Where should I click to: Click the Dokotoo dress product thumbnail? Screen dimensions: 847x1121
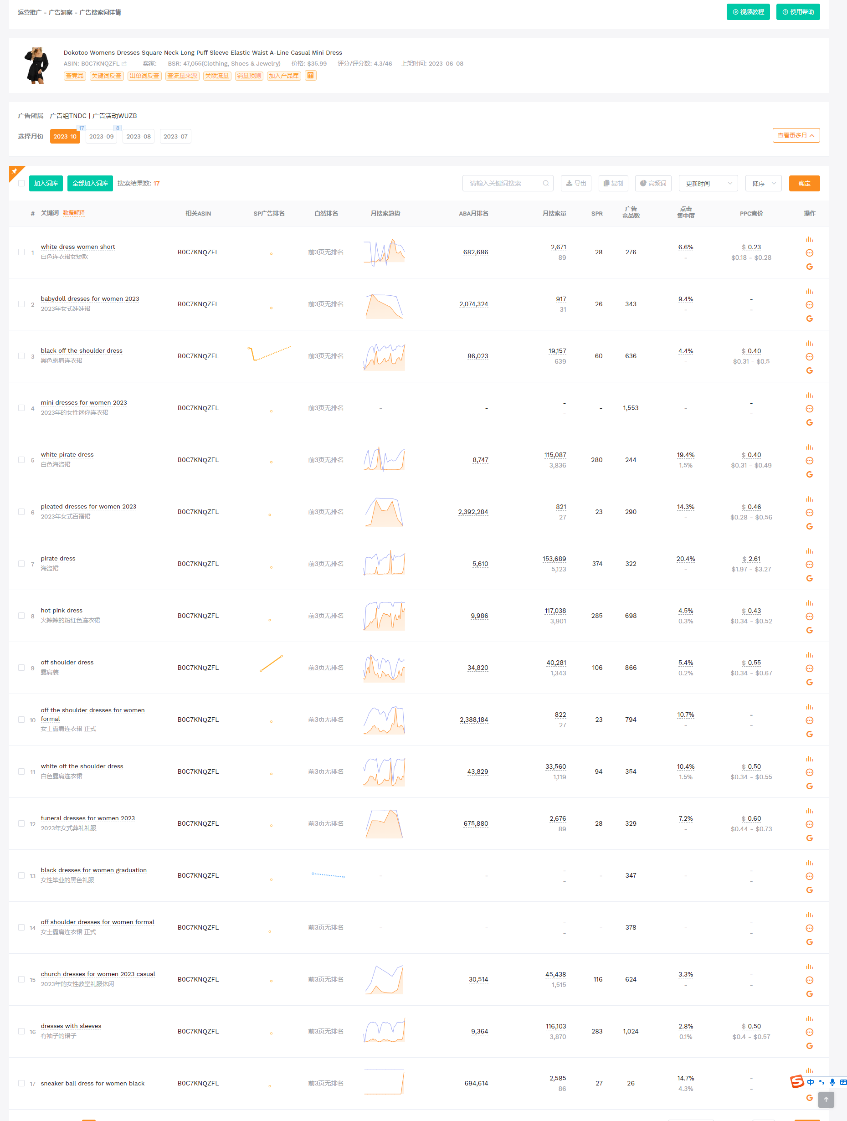(x=36, y=65)
